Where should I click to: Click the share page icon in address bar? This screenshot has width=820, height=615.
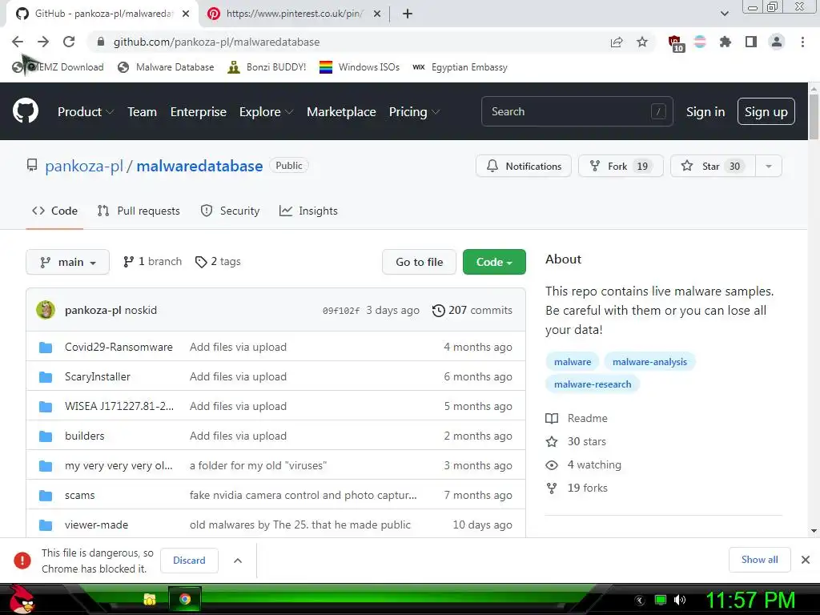point(617,42)
